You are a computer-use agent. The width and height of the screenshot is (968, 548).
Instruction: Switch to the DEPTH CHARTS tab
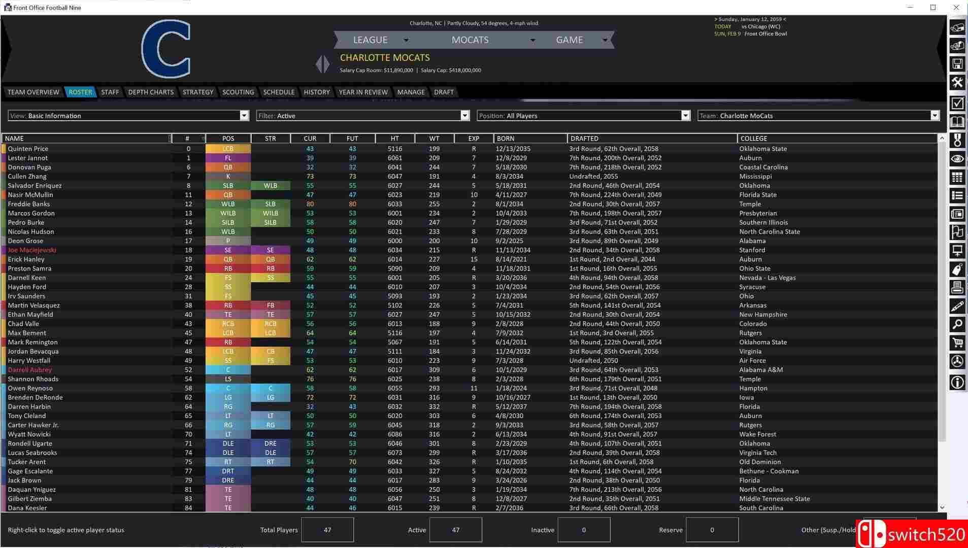151,92
